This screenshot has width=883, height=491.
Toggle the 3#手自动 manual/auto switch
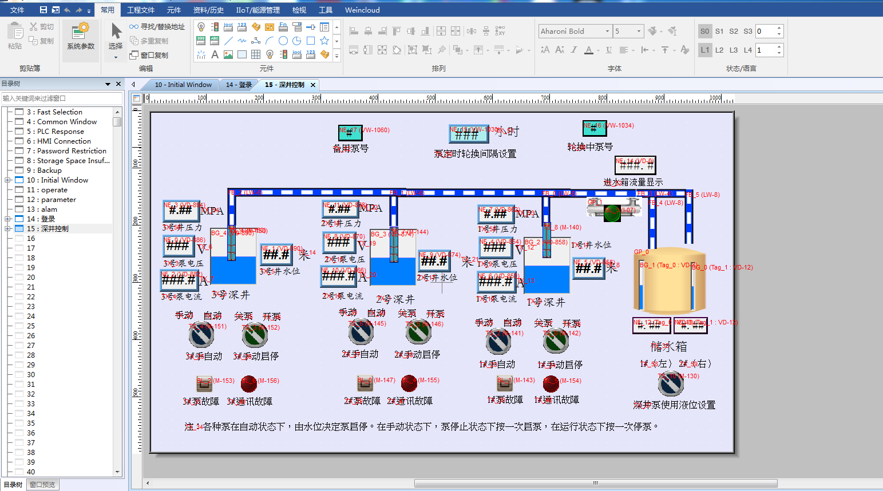[201, 336]
